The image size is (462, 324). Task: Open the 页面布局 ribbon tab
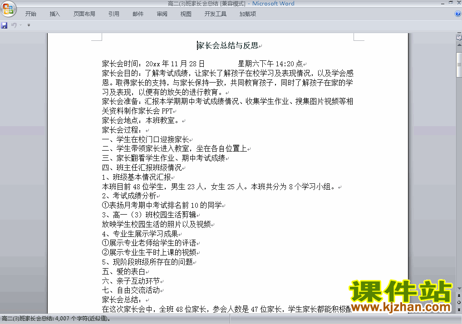84,14
